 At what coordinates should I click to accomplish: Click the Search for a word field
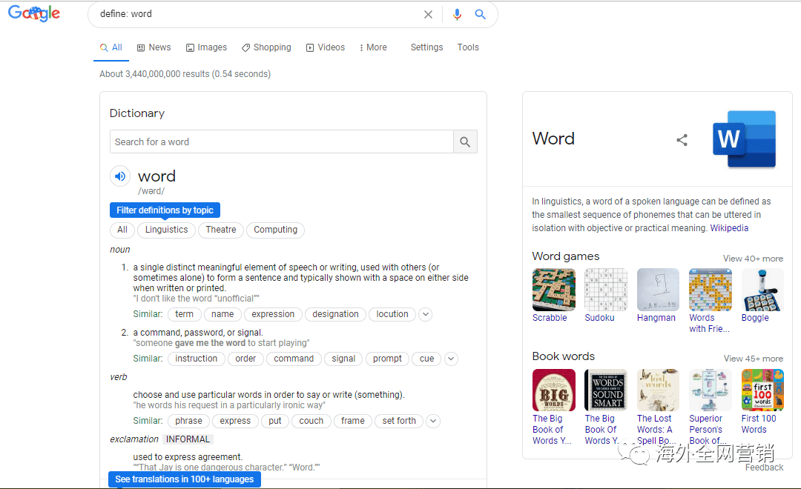point(282,142)
